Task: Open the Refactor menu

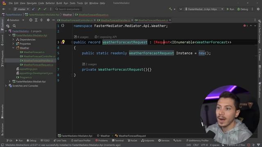Action: (x=50, y=3)
